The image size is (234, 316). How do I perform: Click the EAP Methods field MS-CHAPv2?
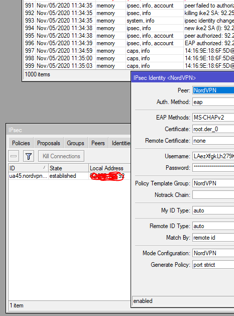click(x=213, y=118)
